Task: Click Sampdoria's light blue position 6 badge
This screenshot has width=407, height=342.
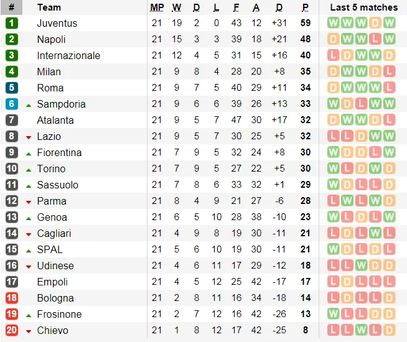Action: tap(11, 104)
